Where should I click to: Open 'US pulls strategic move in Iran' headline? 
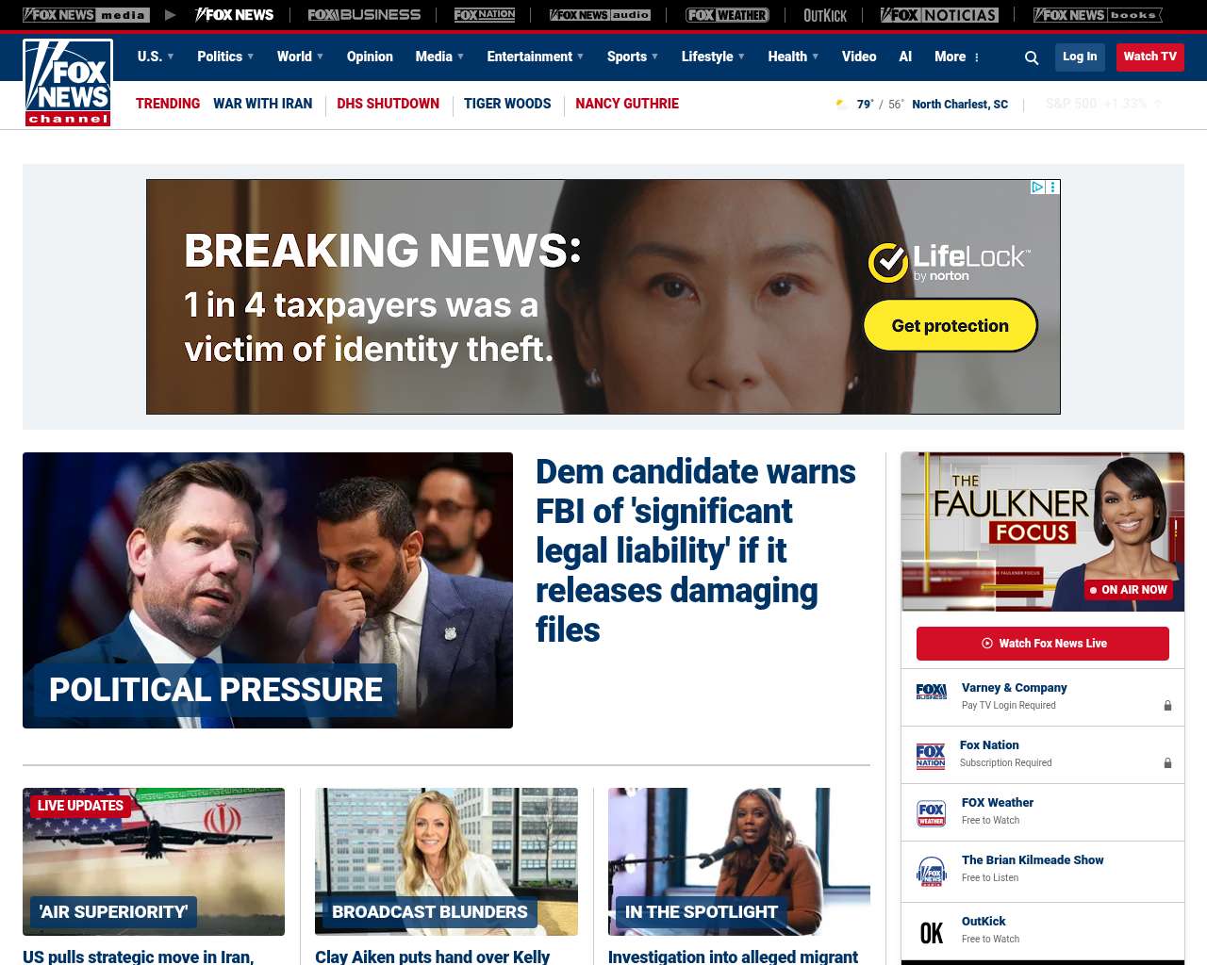139,957
